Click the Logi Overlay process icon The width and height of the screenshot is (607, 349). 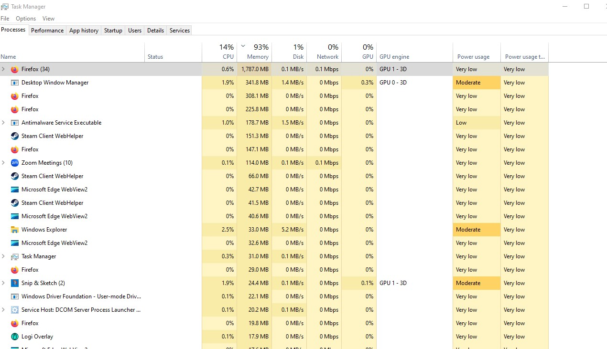tap(14, 337)
